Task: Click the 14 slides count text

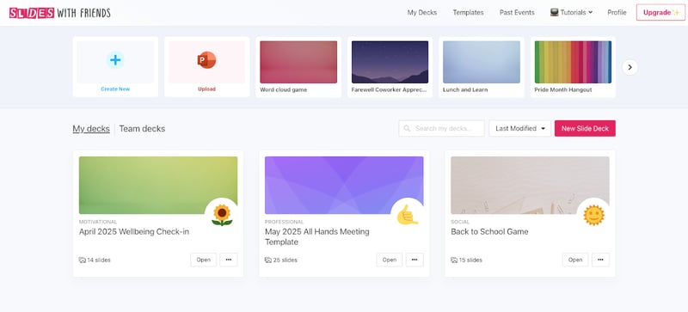Action: (x=99, y=260)
